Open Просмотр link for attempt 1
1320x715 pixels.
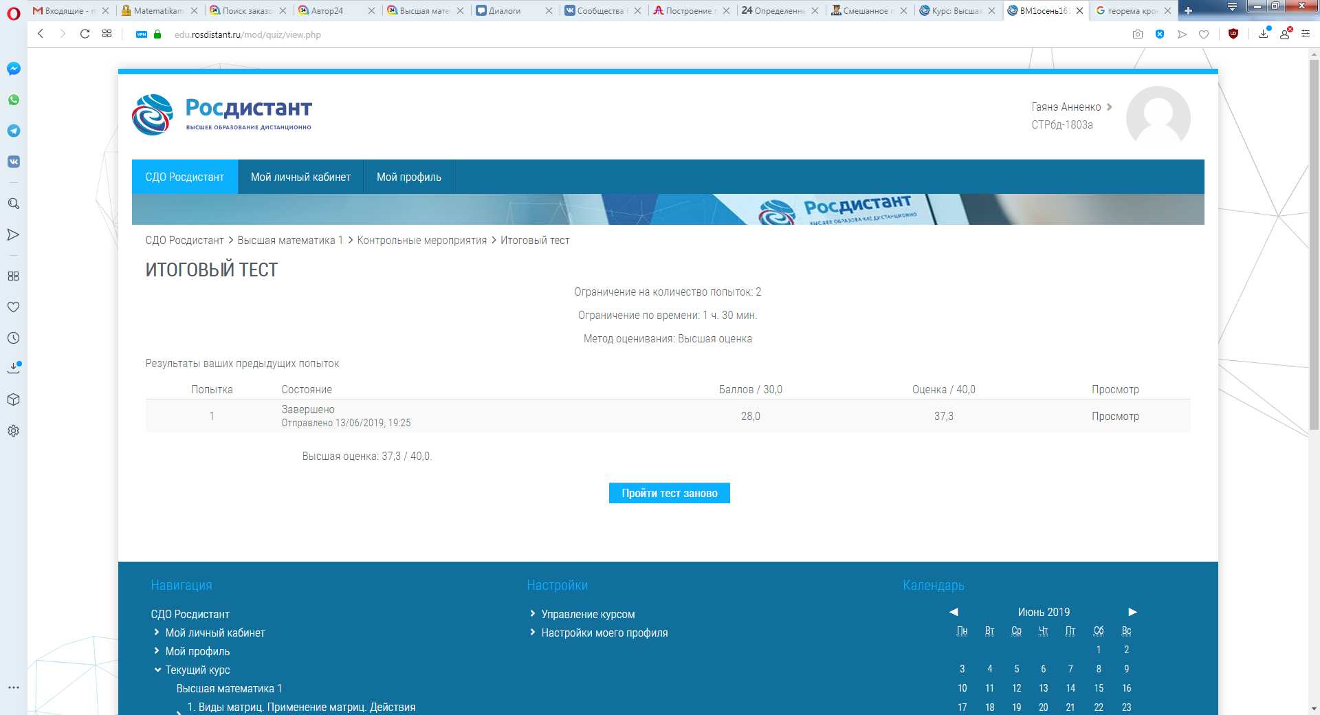tap(1115, 416)
